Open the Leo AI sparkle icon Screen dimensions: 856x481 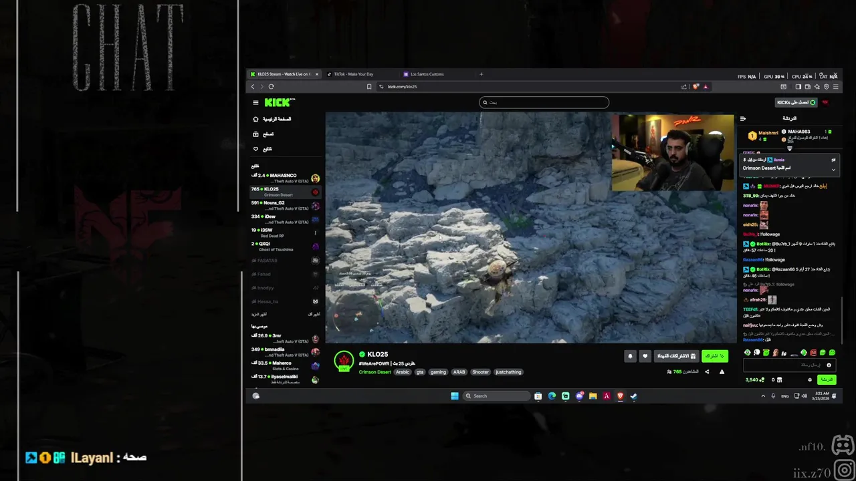[817, 86]
